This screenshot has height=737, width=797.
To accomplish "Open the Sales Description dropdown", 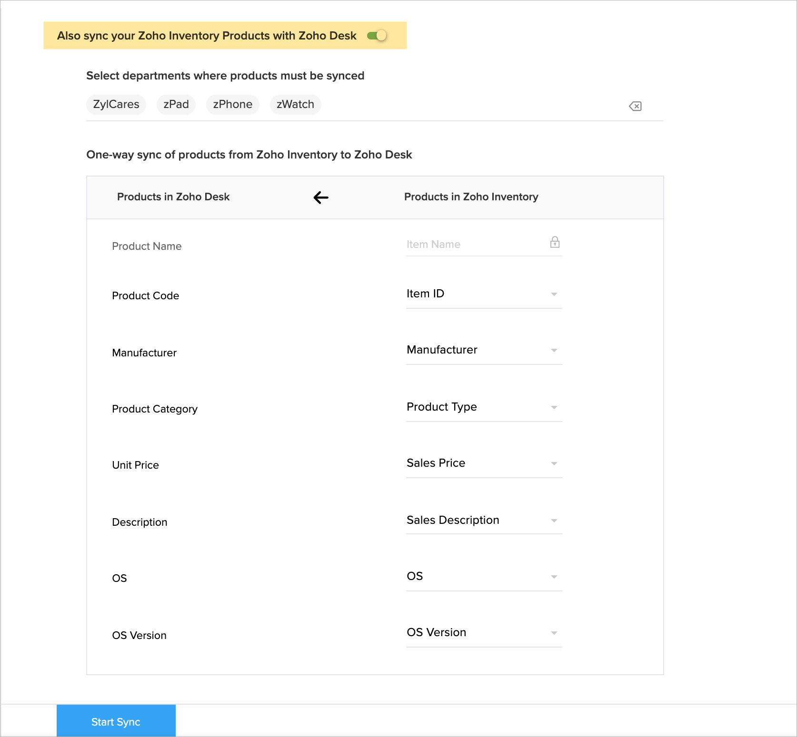I will [483, 521].
